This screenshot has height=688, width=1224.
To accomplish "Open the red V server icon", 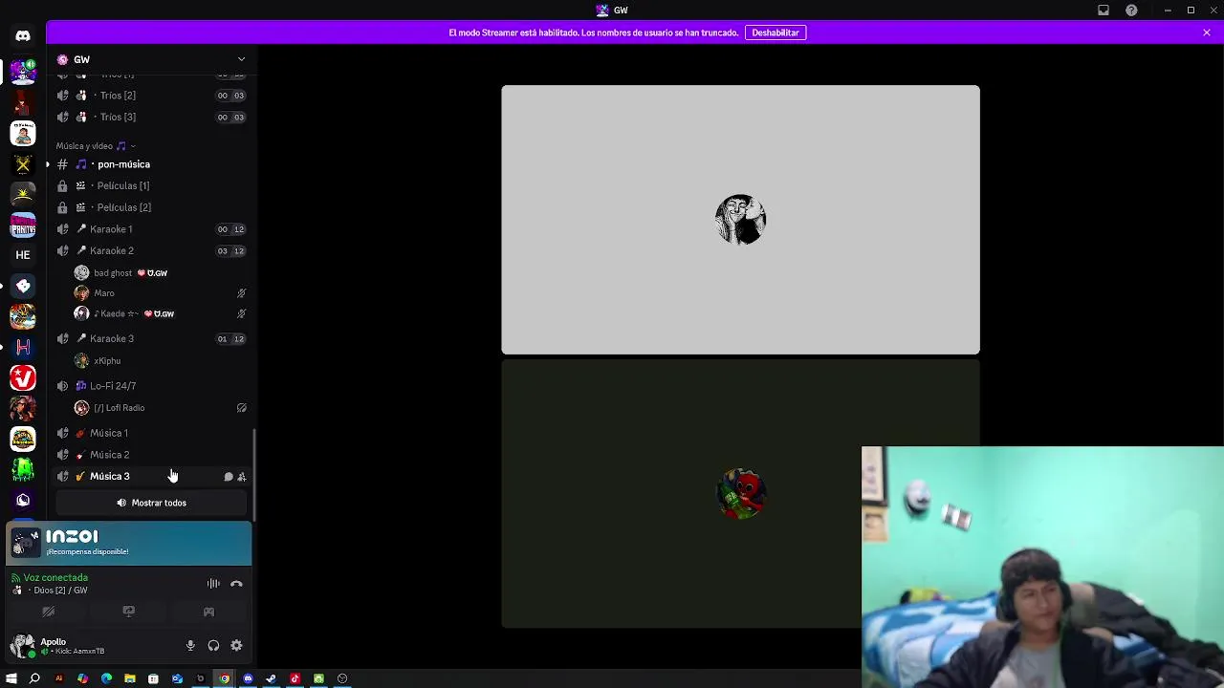I will [23, 377].
